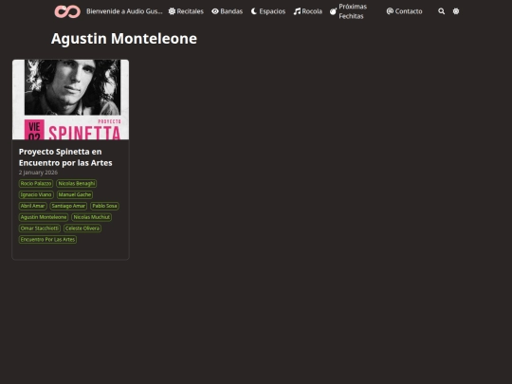Toggle the theme sun icon

point(456,11)
